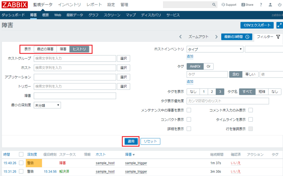This screenshot has height=176, width=283.
Task: Select 障害 display option
Action: (63, 49)
